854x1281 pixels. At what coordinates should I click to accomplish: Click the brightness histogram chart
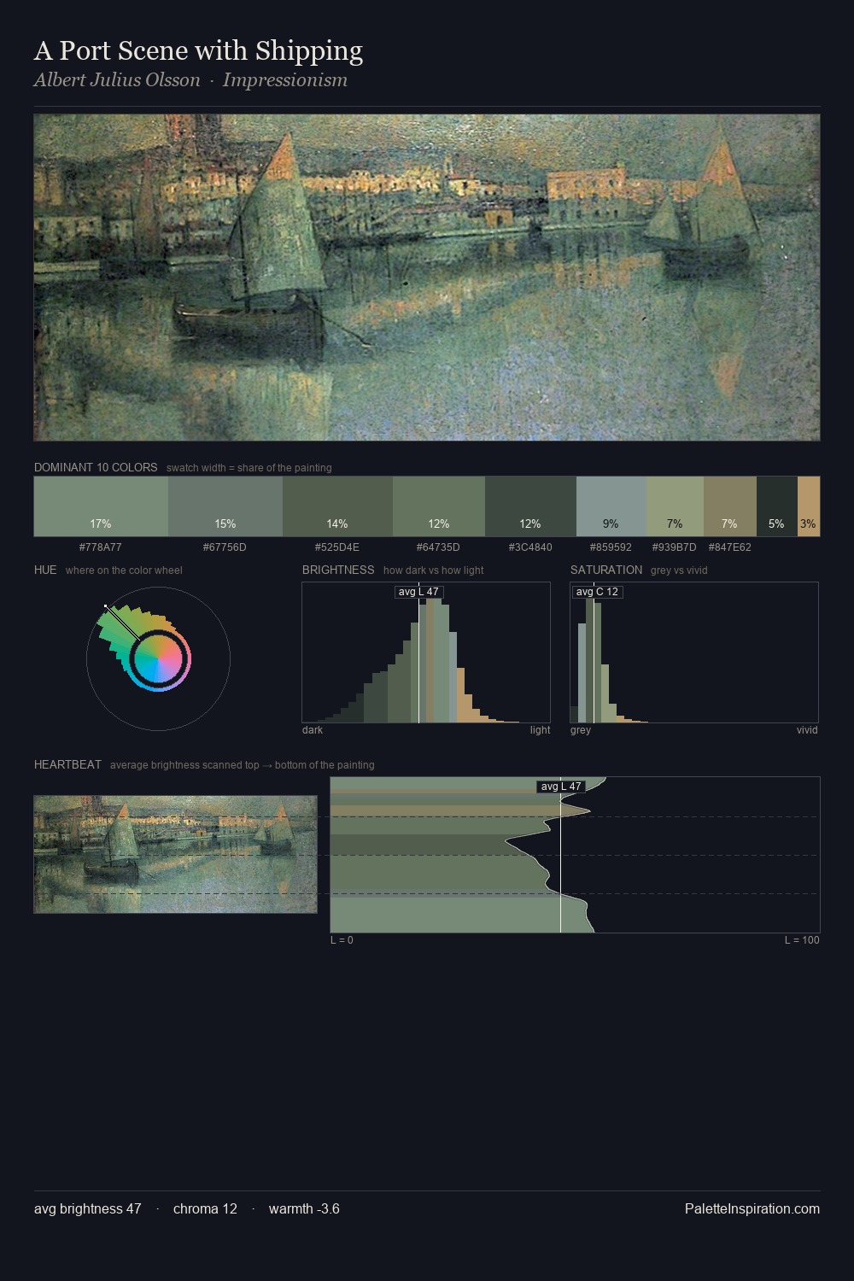point(426,652)
